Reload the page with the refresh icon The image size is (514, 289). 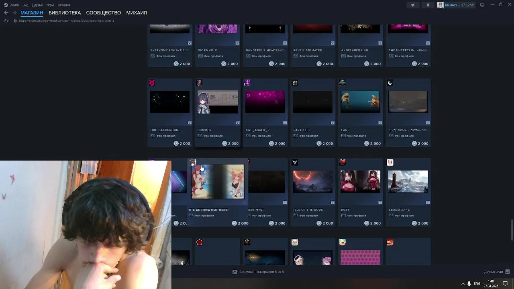coord(6,20)
